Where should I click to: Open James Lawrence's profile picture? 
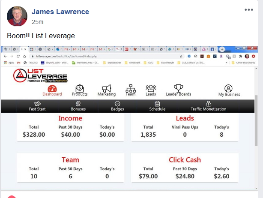coord(17,16)
